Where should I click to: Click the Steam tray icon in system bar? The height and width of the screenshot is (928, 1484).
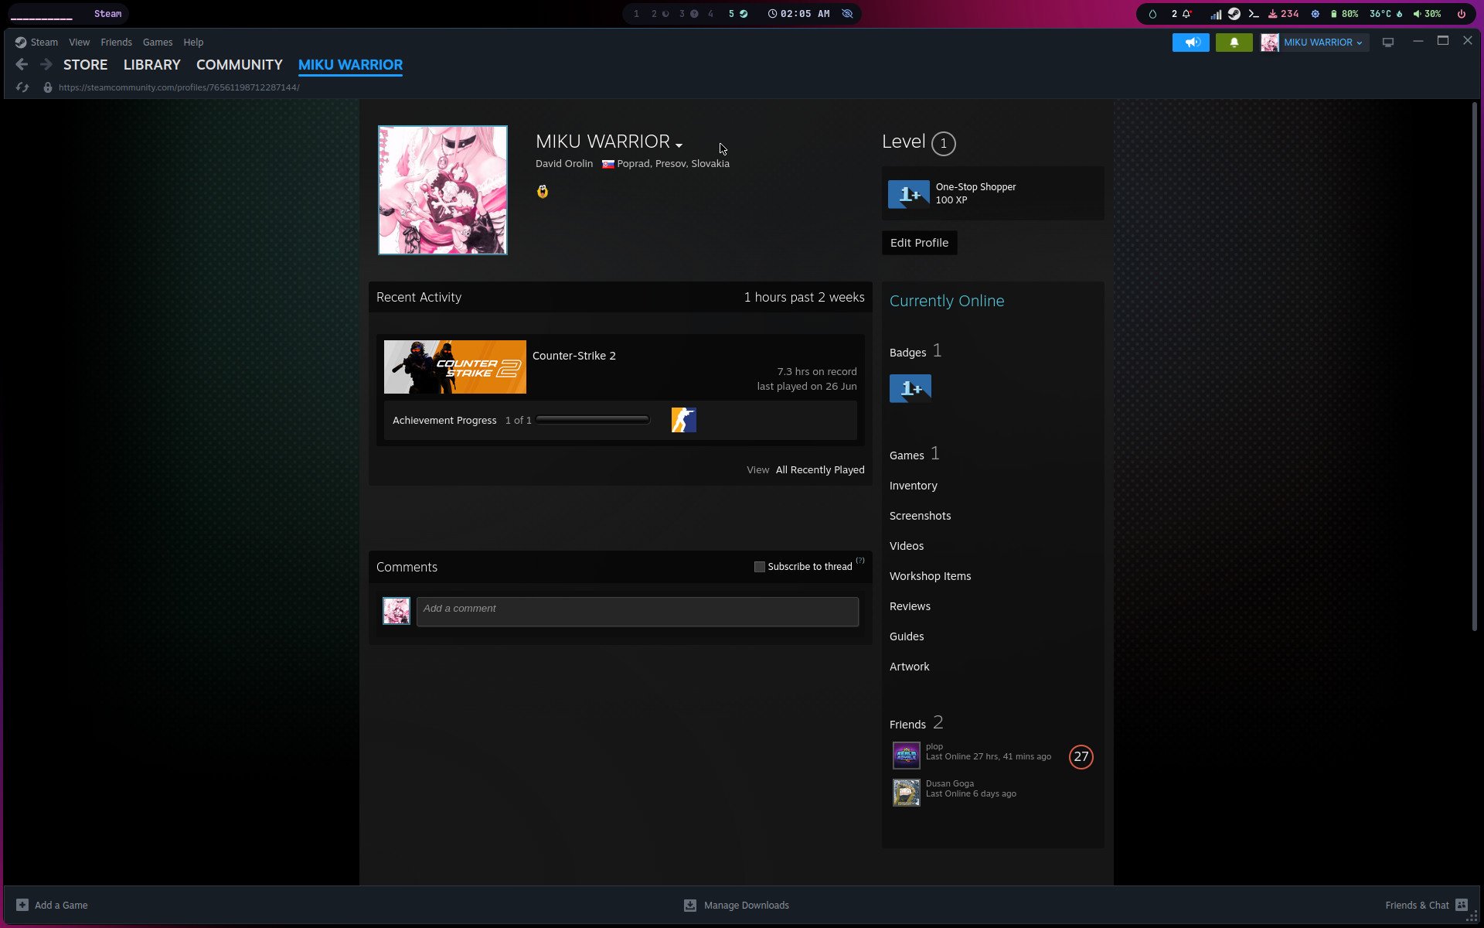1234,14
